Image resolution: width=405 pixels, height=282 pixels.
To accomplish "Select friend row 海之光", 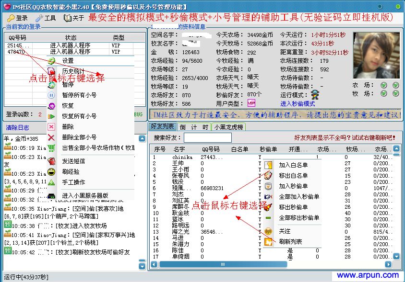I will point(271,232).
